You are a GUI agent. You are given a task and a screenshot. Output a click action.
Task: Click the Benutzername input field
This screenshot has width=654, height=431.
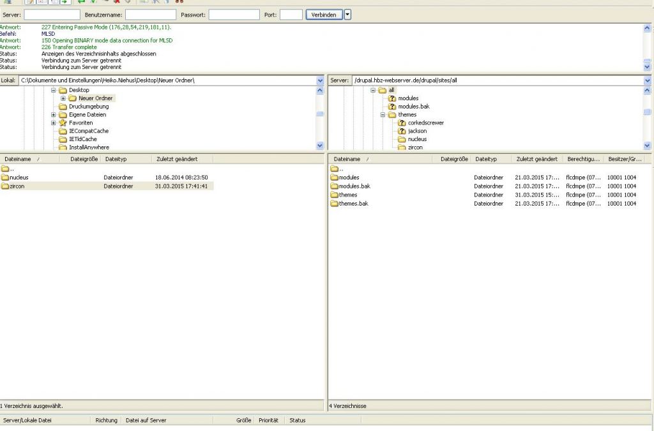(150, 15)
